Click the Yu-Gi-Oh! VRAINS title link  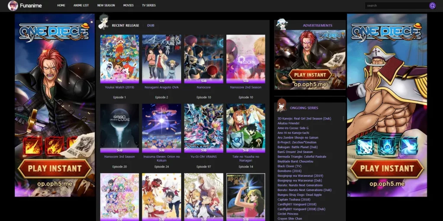tap(204, 157)
